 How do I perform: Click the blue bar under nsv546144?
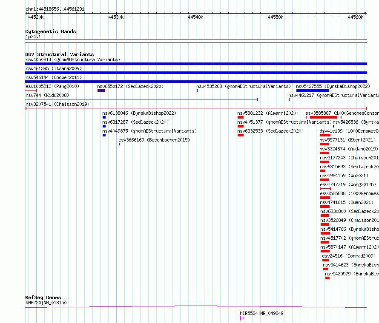(x=196, y=82)
